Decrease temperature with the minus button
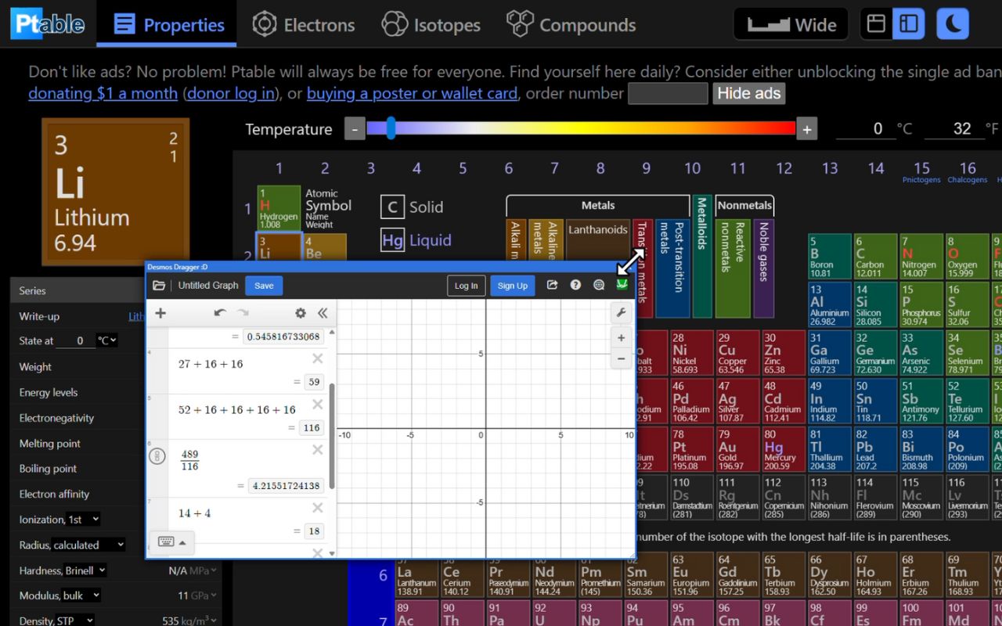 (x=355, y=129)
